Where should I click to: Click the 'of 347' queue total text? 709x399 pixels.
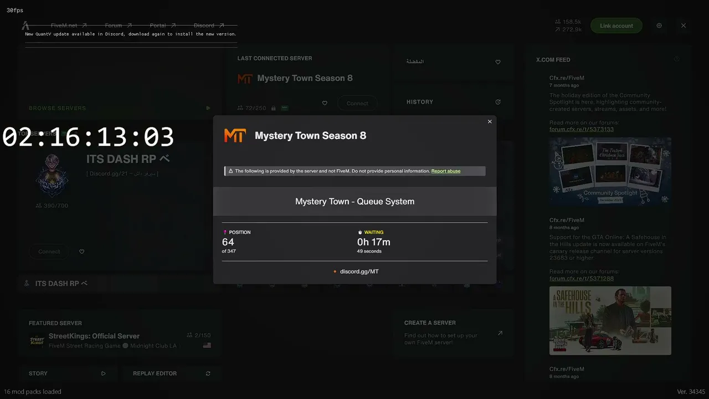coord(229,252)
